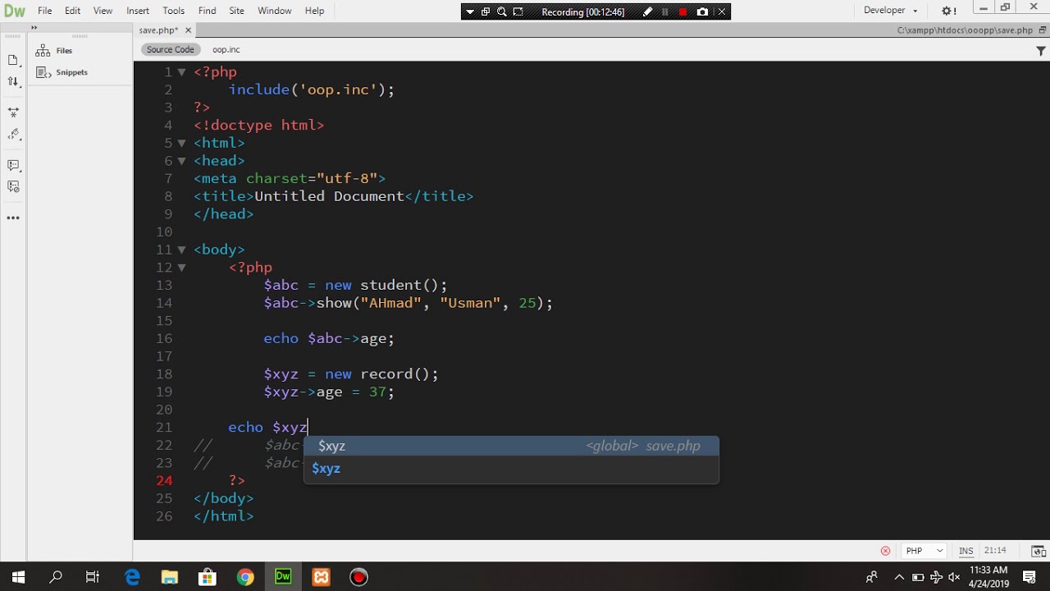Image resolution: width=1050 pixels, height=591 pixels.
Task: Click the File Management arrows icon
Action: click(13, 81)
